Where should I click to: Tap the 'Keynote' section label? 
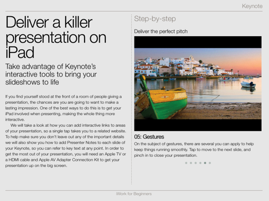(252, 6)
